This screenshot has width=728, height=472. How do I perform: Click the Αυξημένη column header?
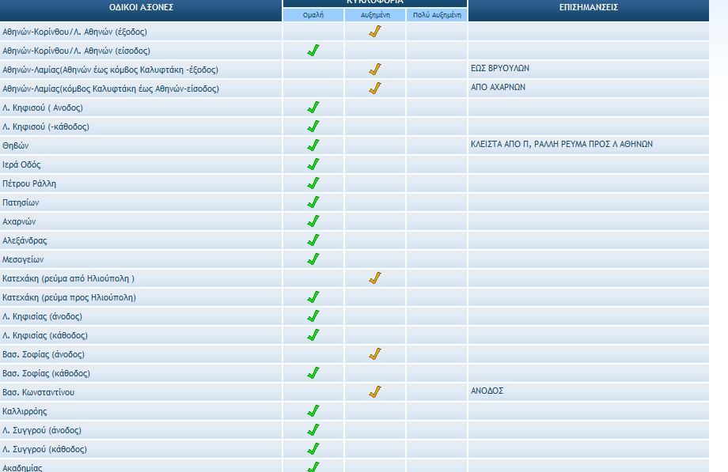[x=375, y=15]
